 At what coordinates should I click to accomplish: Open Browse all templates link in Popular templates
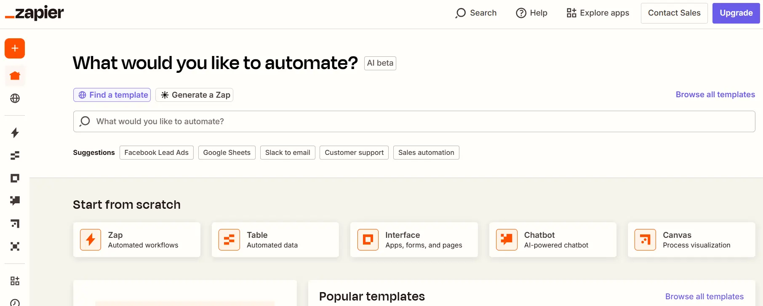[704, 297]
